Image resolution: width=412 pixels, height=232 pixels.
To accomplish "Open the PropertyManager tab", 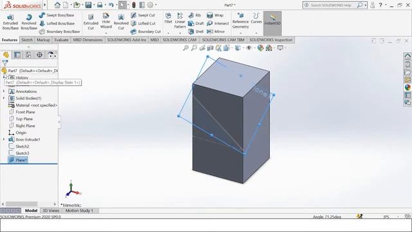I will point(17,55).
